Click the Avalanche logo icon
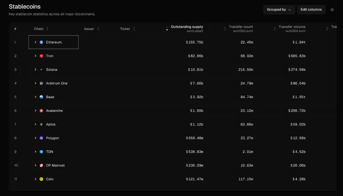This screenshot has width=343, height=196. tap(42, 111)
